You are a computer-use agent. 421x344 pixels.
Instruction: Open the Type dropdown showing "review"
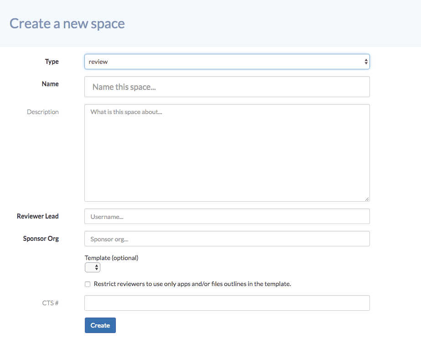point(227,61)
